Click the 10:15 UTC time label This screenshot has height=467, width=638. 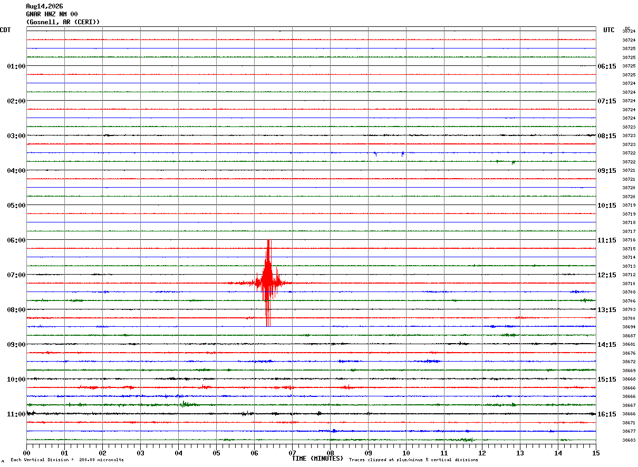tap(606, 206)
